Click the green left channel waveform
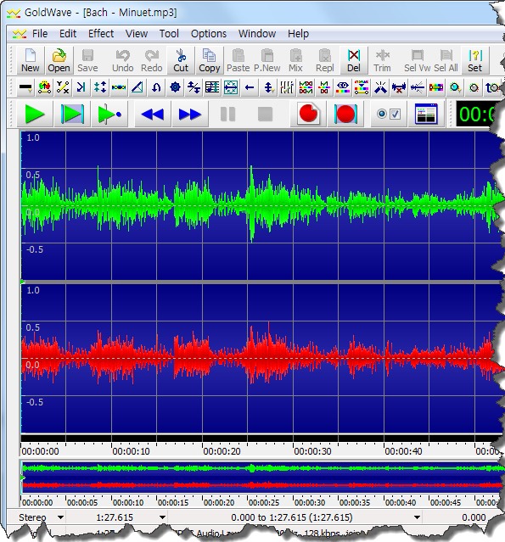 pos(260,205)
